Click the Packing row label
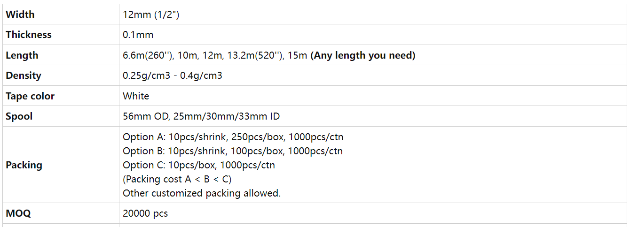 [24, 165]
